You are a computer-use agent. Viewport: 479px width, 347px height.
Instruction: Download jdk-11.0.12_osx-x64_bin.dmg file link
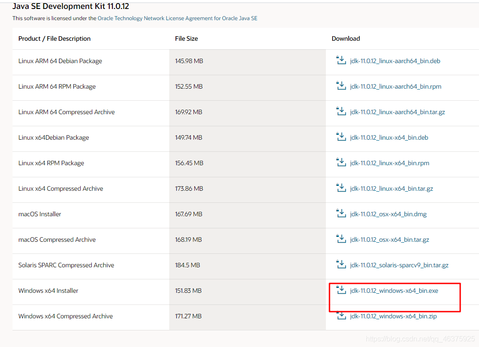coord(388,214)
